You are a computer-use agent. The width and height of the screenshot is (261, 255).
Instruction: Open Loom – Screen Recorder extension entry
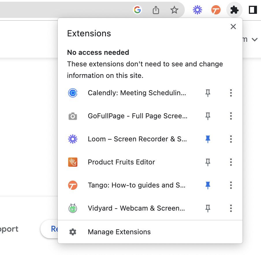137,139
